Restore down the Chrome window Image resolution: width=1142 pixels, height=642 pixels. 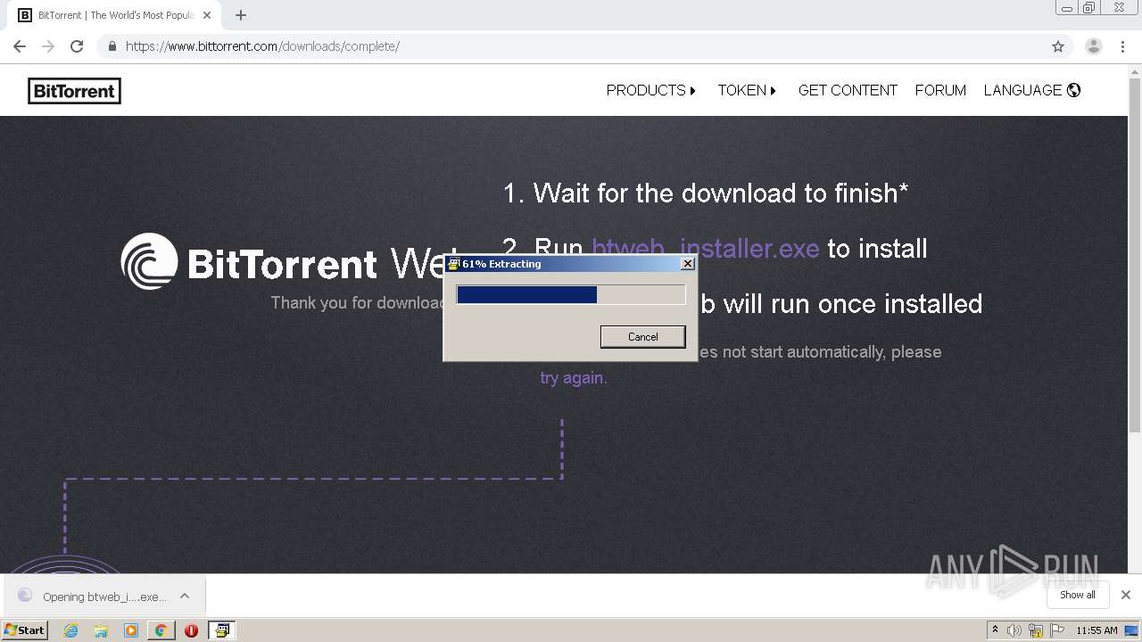[x=1088, y=8]
